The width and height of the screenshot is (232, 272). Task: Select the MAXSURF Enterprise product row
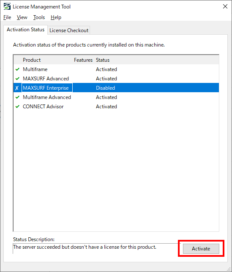[116, 88]
